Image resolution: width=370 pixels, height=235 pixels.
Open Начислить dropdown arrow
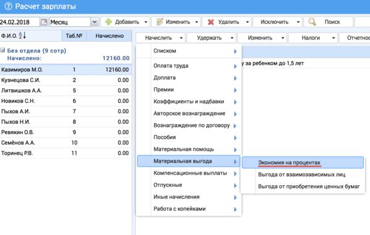point(181,38)
